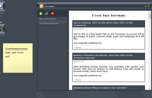Open the Batch Convert TIFF To JPG article

pos(103,24)
